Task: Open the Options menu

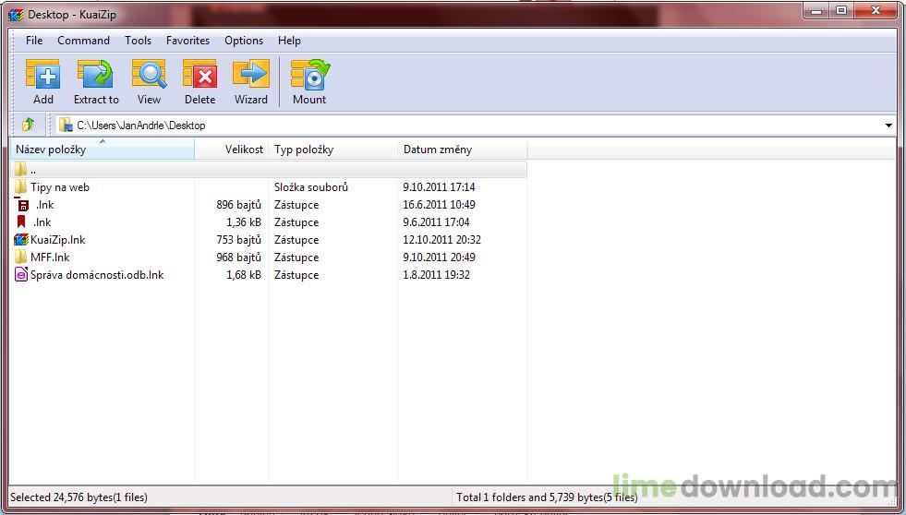Action: [x=244, y=41]
